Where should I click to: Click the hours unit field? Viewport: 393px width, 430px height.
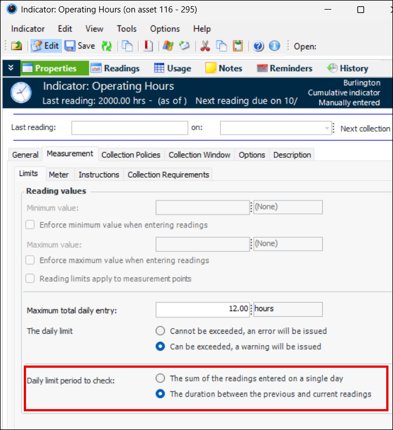[288, 309]
